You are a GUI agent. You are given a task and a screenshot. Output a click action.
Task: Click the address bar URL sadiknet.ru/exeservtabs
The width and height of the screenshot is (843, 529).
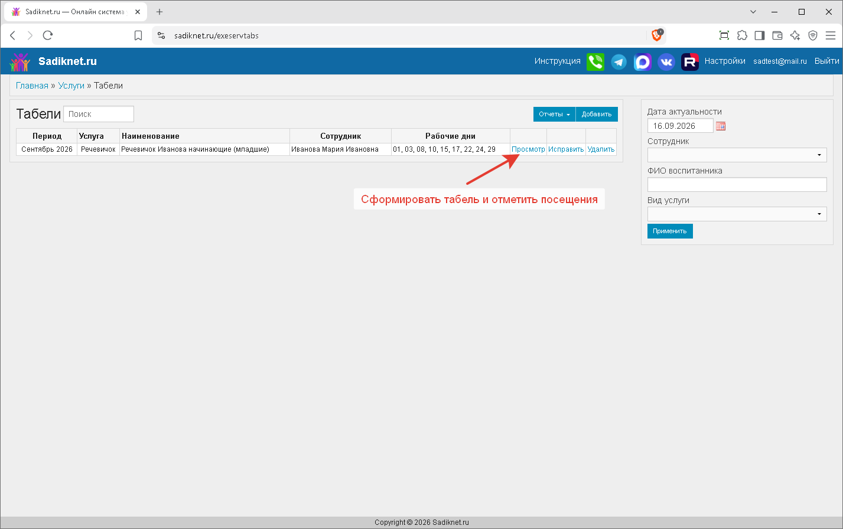216,35
